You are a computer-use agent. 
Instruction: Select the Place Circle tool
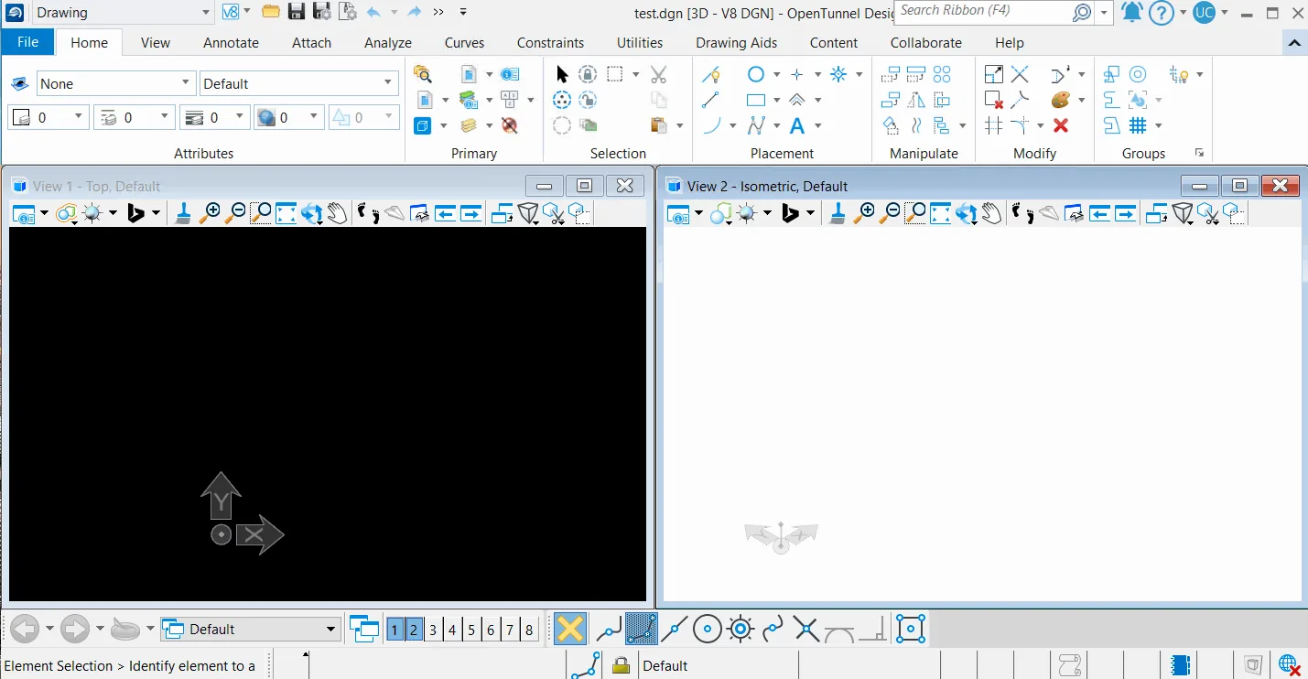756,74
